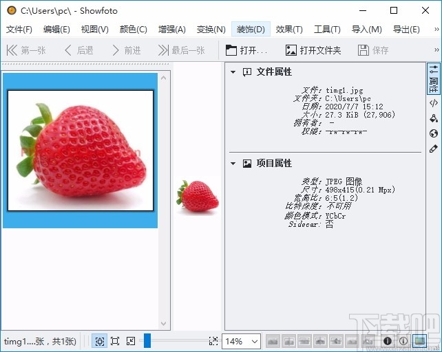Click the file name timg1.jpg
This screenshot has width=442, height=352.
coord(344,90)
